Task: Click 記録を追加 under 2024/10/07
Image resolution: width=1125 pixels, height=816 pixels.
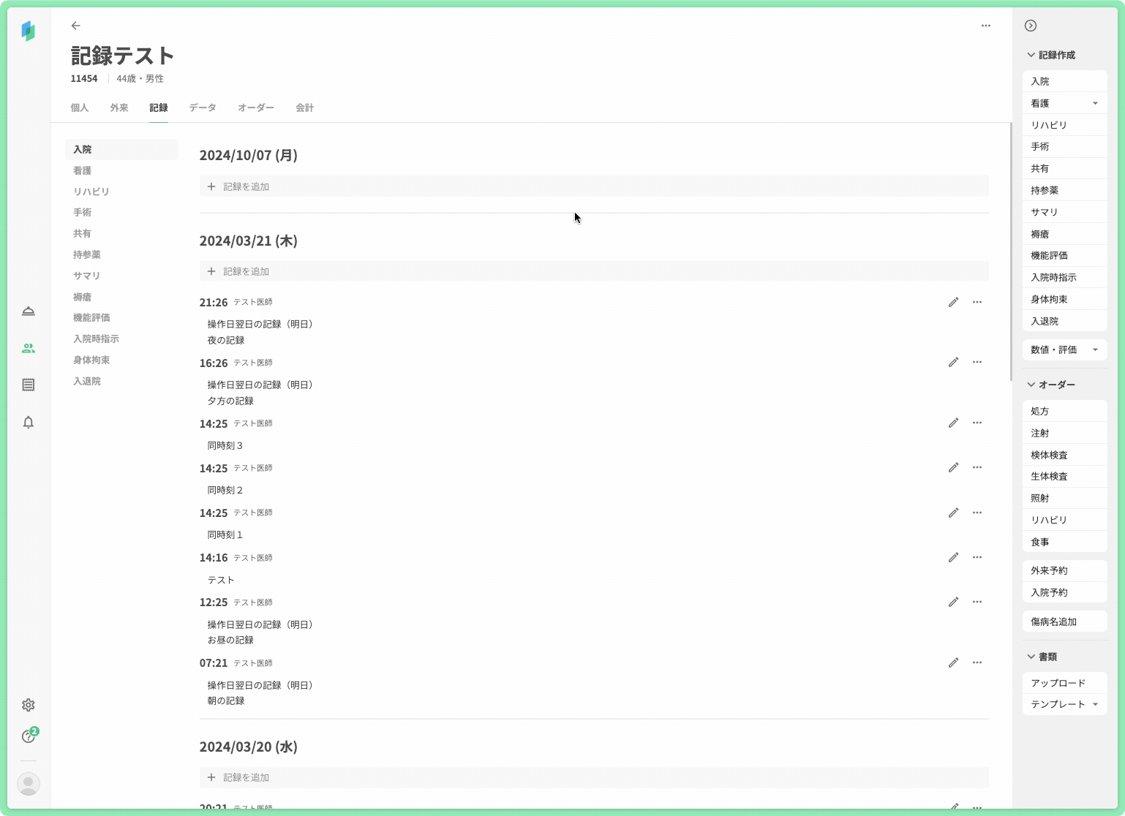Action: click(246, 186)
